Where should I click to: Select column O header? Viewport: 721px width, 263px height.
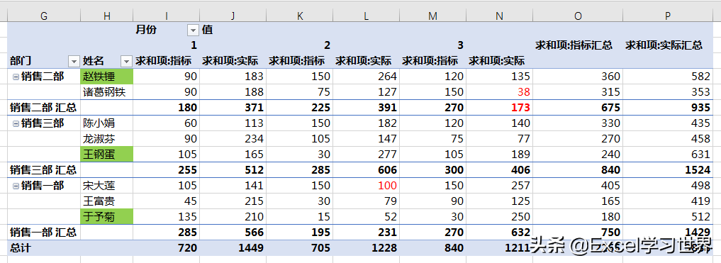click(578, 16)
